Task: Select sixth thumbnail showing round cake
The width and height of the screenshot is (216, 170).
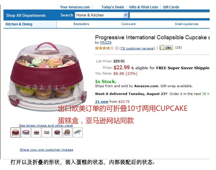Action: pyautogui.click(x=67, y=132)
